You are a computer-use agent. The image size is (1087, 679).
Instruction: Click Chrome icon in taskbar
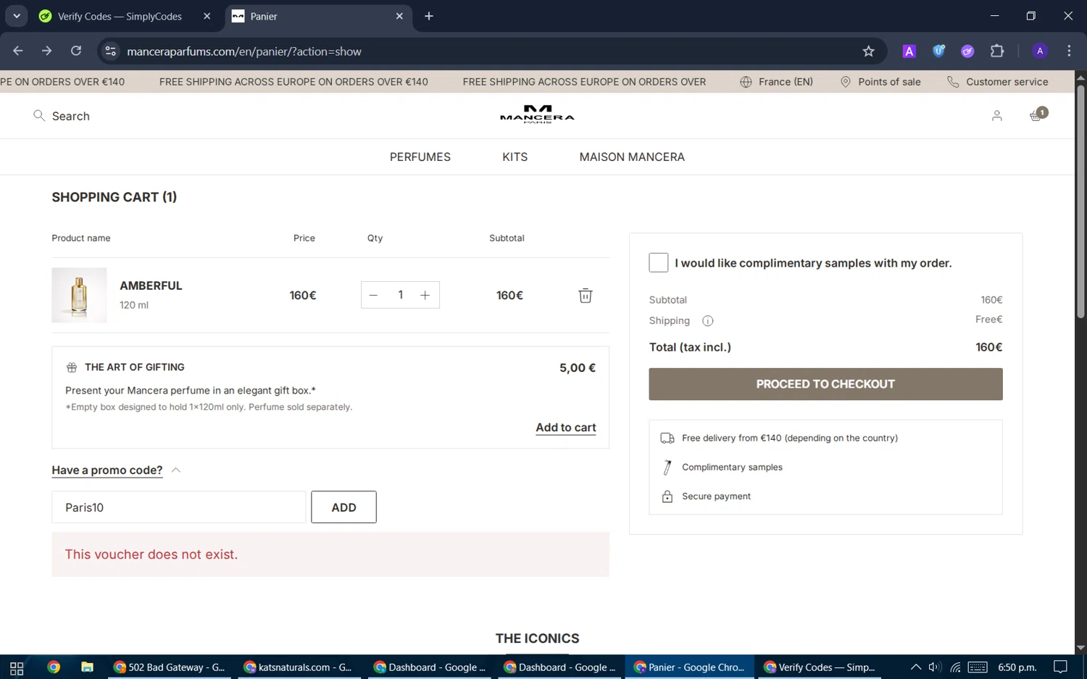point(54,667)
